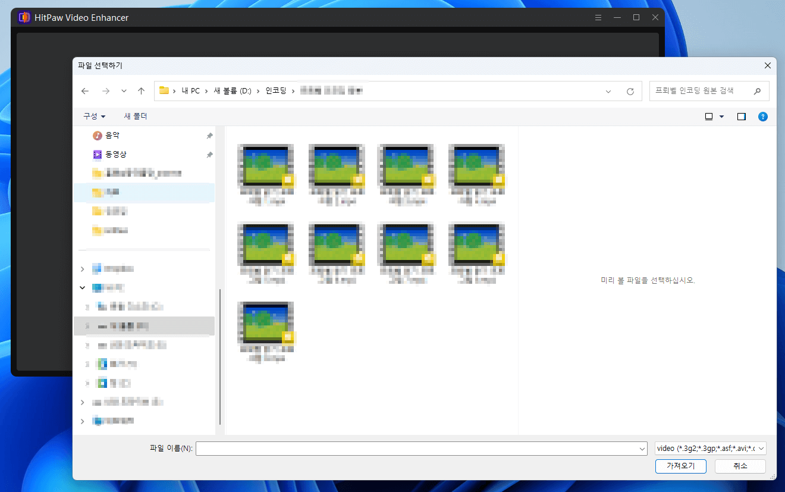Click the folder icon in the address bar
Image resolution: width=785 pixels, height=492 pixels.
[x=164, y=90]
